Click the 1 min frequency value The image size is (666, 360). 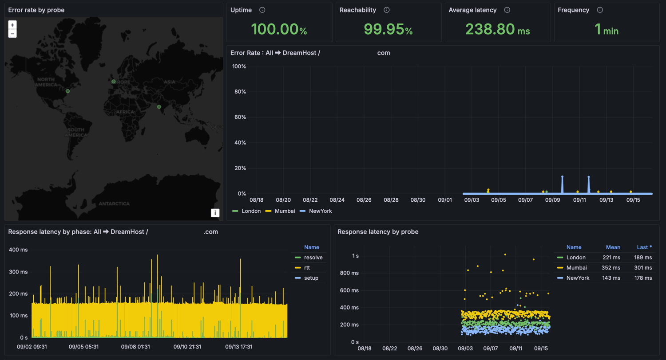[x=607, y=29]
